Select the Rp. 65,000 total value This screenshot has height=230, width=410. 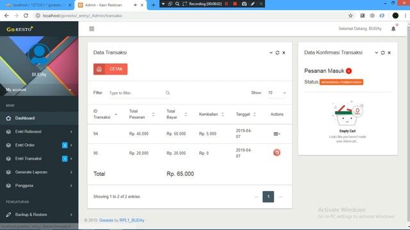180,174
